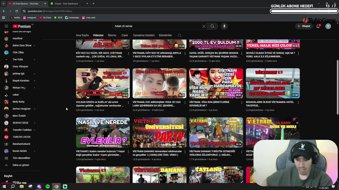Open the notifications bell
Viewport: 339px width, 190px height.
point(318,26)
